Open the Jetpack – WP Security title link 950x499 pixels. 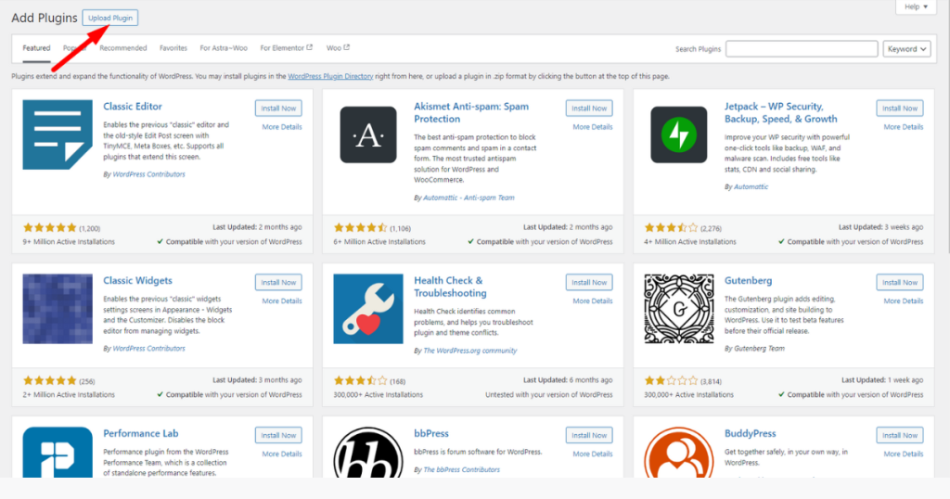781,112
